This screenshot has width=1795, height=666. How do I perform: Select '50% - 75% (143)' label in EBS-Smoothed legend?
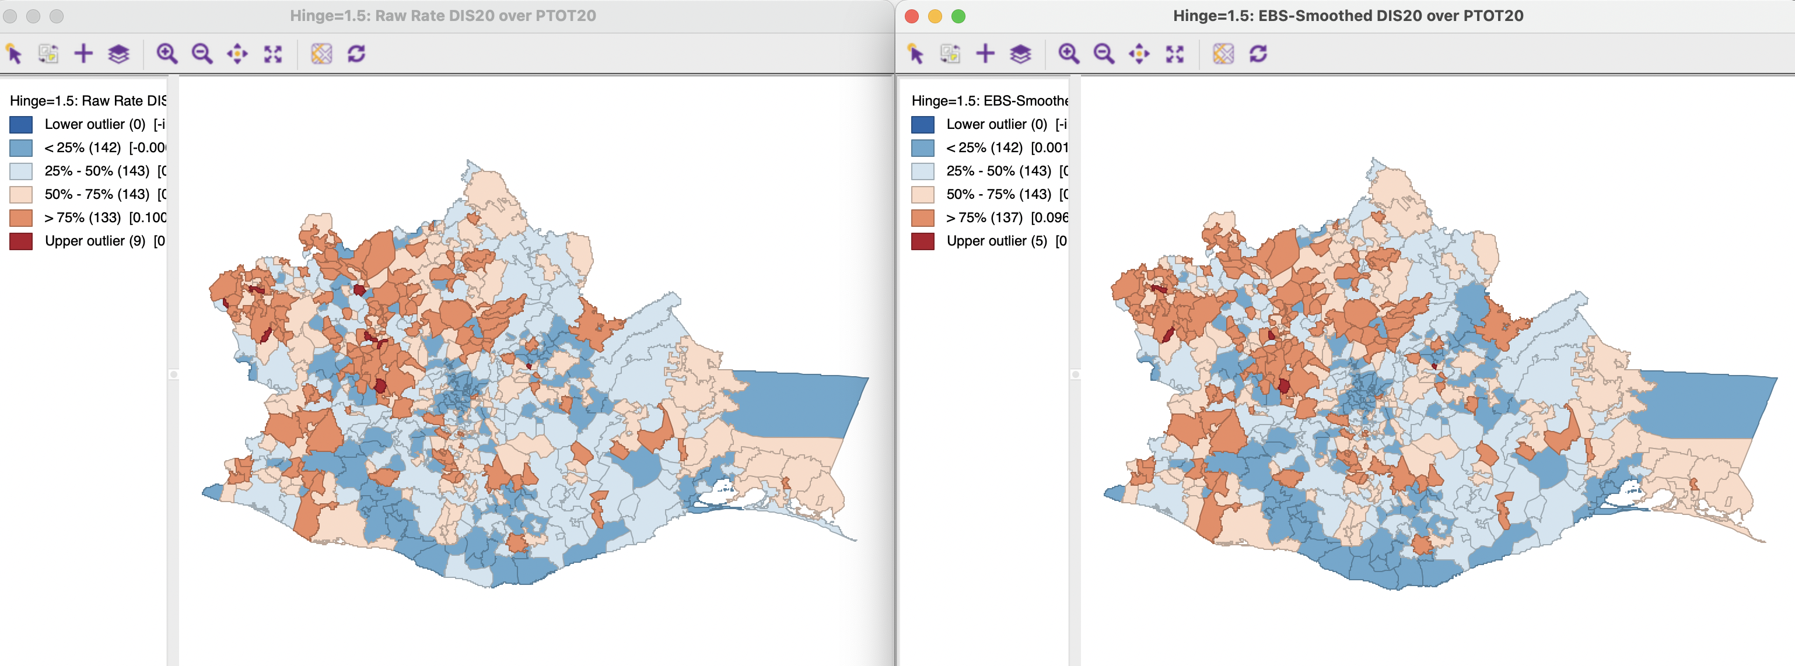(x=999, y=194)
